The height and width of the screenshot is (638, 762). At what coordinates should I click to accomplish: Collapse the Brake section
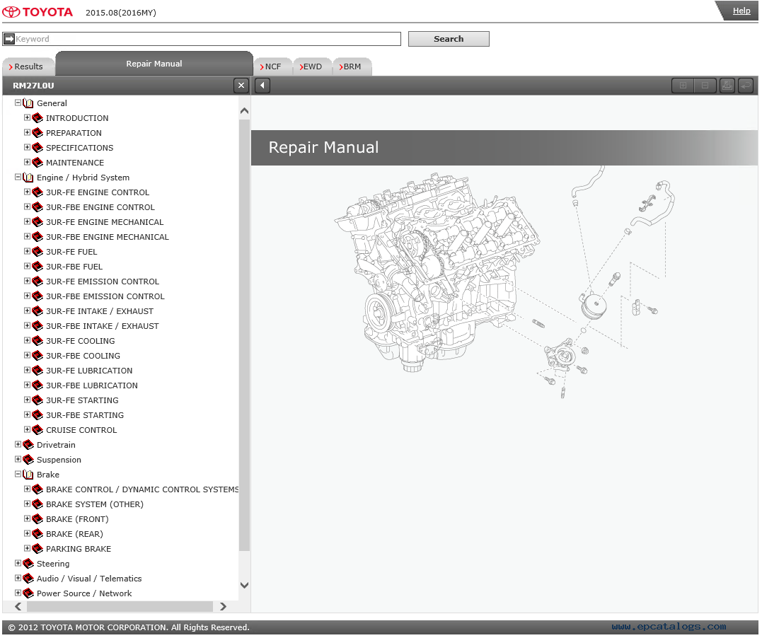coord(18,474)
